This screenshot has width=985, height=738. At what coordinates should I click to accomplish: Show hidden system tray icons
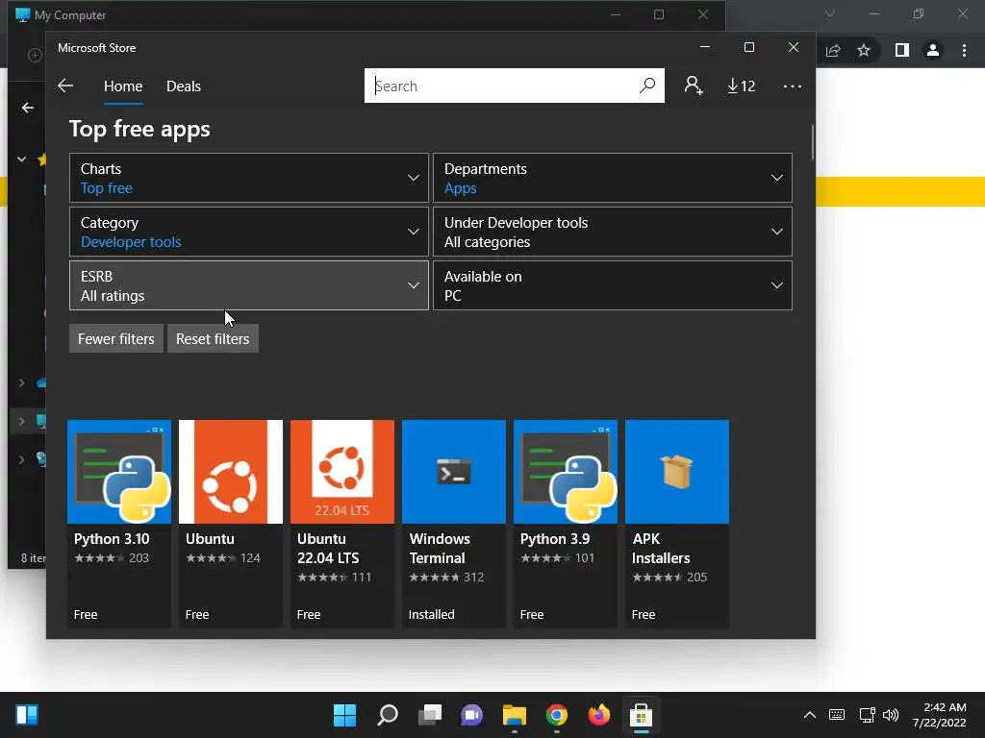810,715
